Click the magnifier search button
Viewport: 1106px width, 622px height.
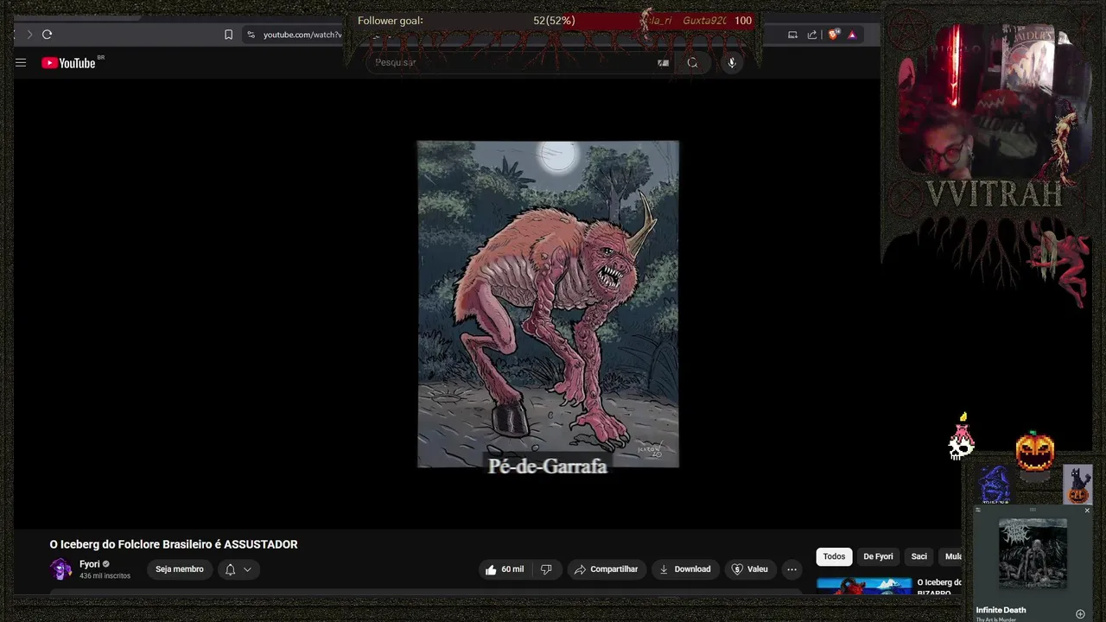pos(692,62)
